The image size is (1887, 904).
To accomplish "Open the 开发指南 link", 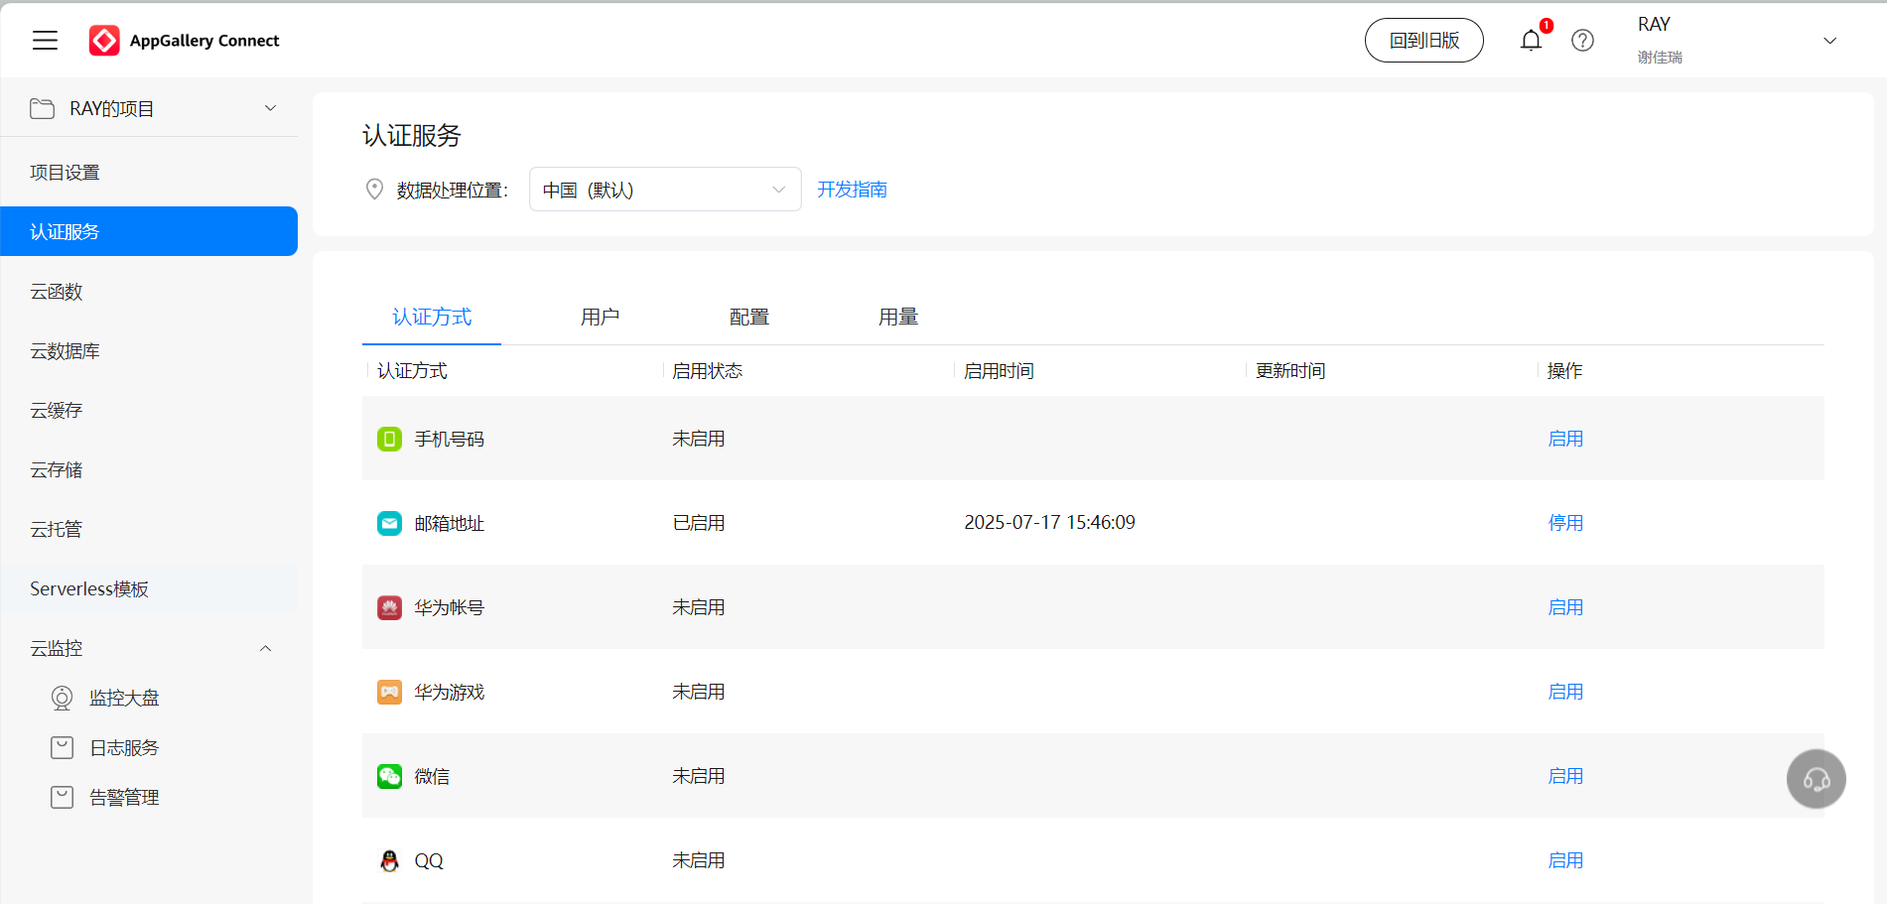I will pyautogui.click(x=852, y=190).
